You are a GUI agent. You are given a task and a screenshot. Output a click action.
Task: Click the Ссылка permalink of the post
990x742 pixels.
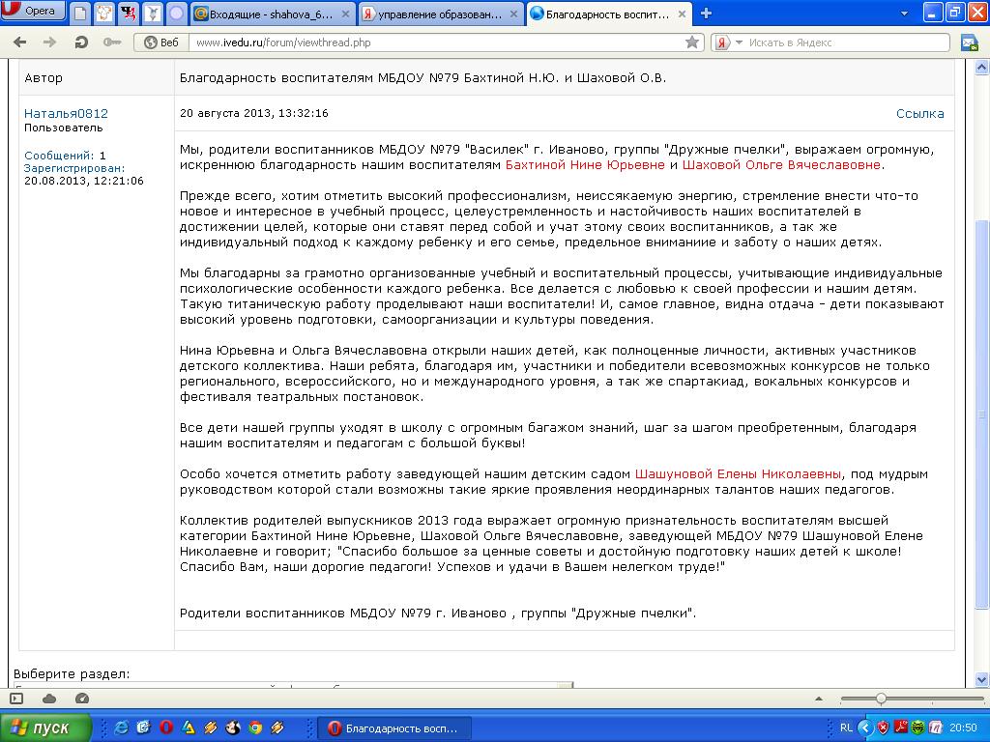click(920, 114)
